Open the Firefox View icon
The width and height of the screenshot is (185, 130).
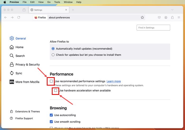pyautogui.click(x=24, y=10)
